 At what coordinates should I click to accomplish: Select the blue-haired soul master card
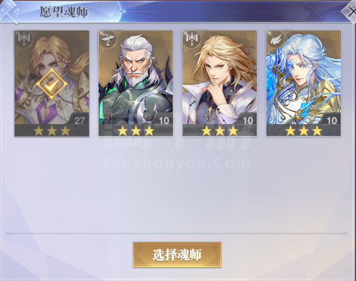303,83
